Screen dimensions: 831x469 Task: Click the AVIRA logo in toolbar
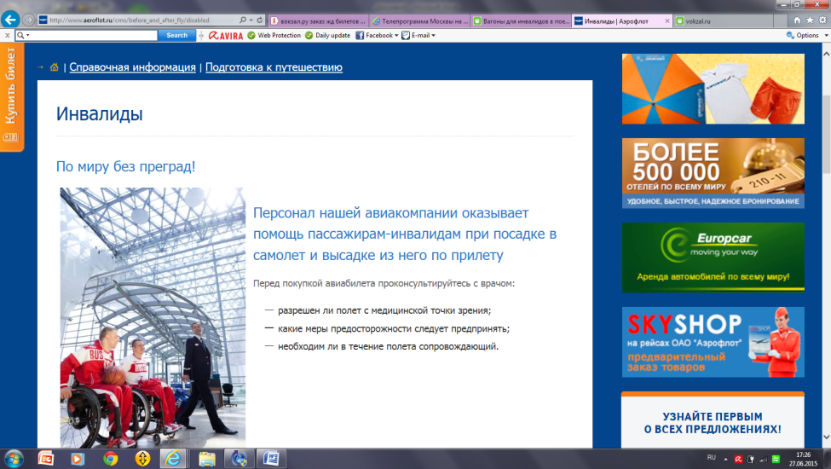(226, 36)
